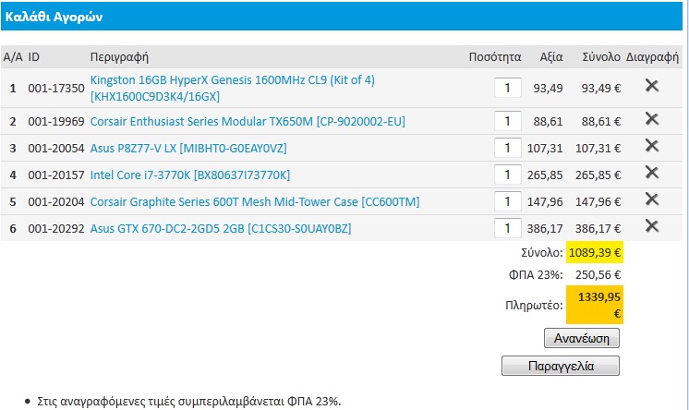
Task: Select the ID text 001-19969
Action: 55,121
